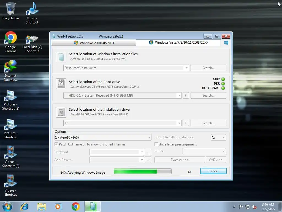Select the Pictures - Shortcut desktop icon
The height and width of the screenshot is (212, 282).
(x=11, y=128)
